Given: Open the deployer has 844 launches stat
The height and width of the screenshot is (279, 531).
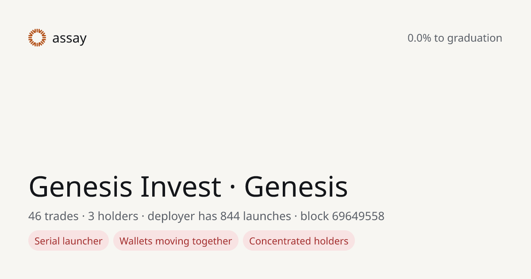Looking at the screenshot, I should coord(219,216).
